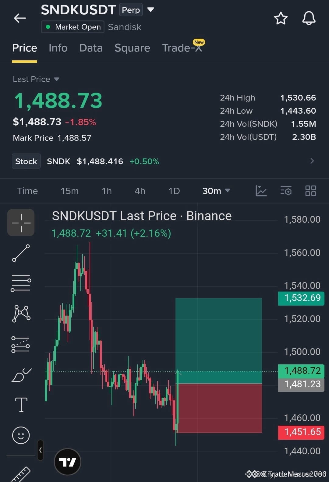Select the crosshair cursor tool

pyautogui.click(x=21, y=223)
